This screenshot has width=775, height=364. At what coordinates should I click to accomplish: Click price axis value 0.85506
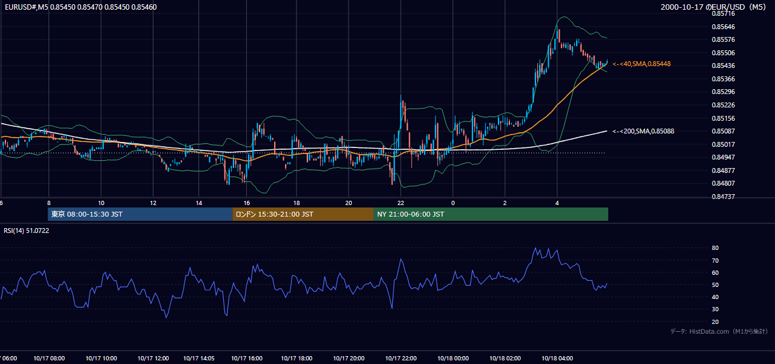click(x=723, y=53)
